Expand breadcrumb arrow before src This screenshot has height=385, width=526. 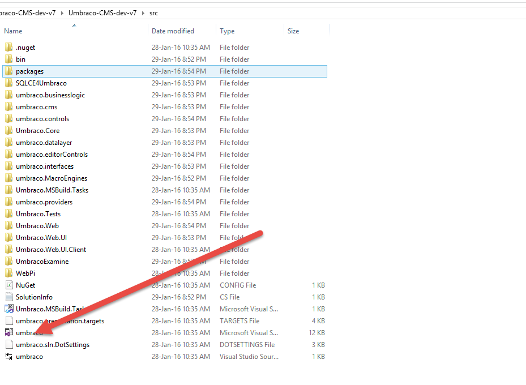click(x=143, y=13)
